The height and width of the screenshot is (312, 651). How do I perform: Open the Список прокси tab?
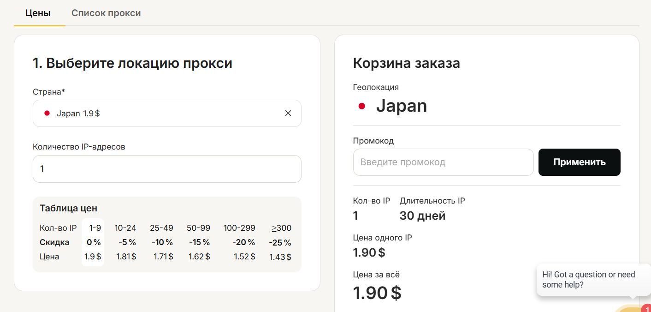pos(106,13)
